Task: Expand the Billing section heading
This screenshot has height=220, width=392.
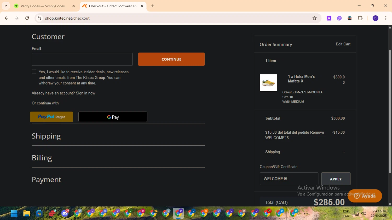Action: pos(42,158)
